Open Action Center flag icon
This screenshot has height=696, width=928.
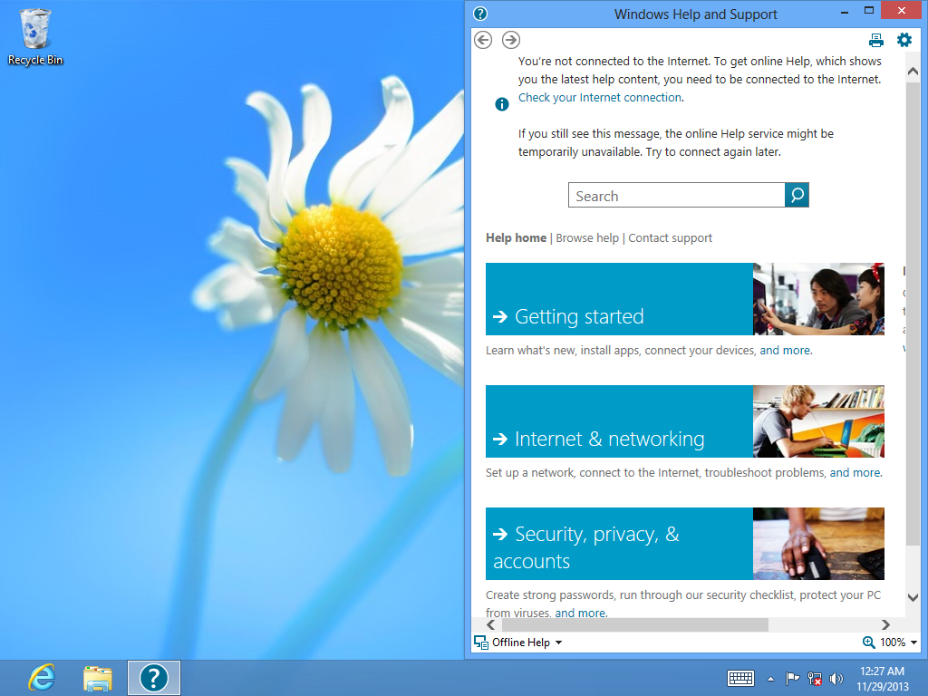792,678
